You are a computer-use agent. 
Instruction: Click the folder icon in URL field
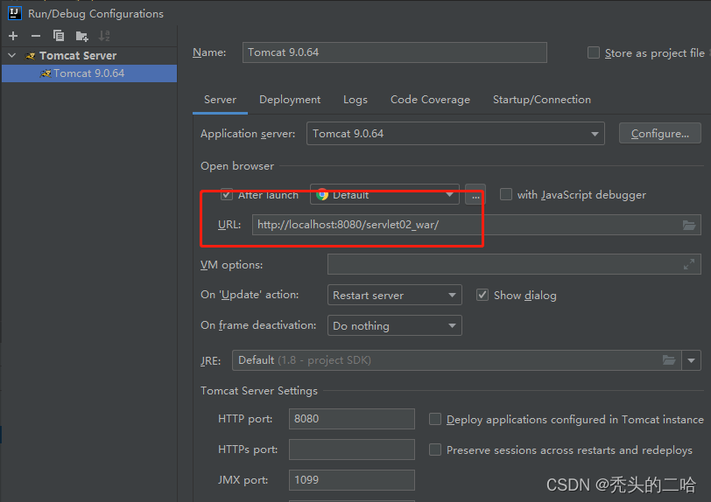[x=689, y=225]
